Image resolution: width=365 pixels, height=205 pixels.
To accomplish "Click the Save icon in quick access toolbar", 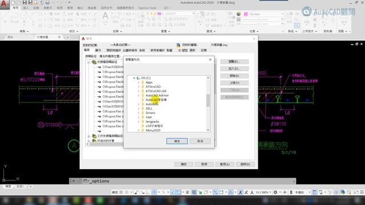I will [x=25, y=2].
